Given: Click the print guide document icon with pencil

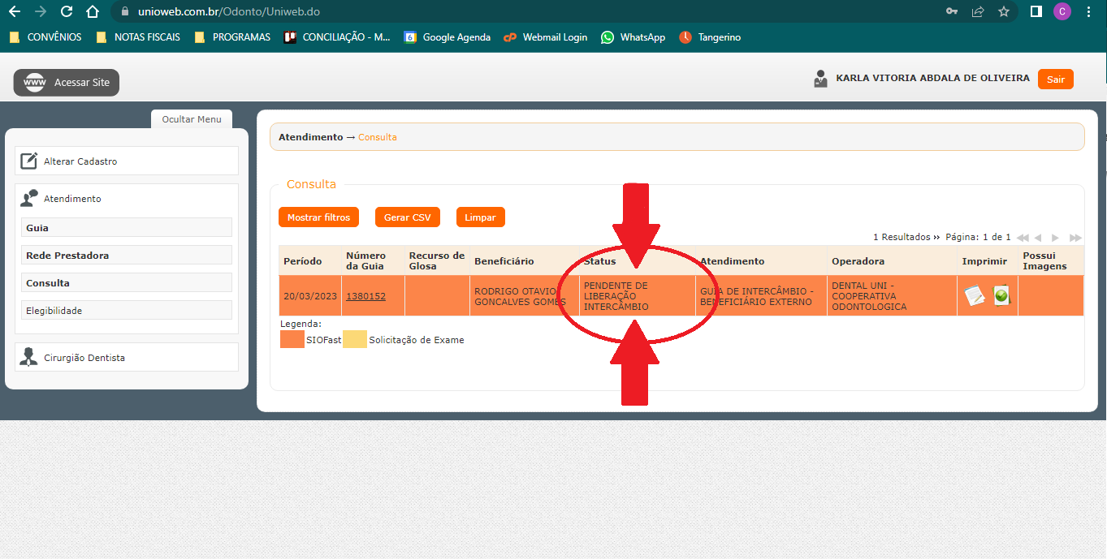Looking at the screenshot, I should click(975, 296).
